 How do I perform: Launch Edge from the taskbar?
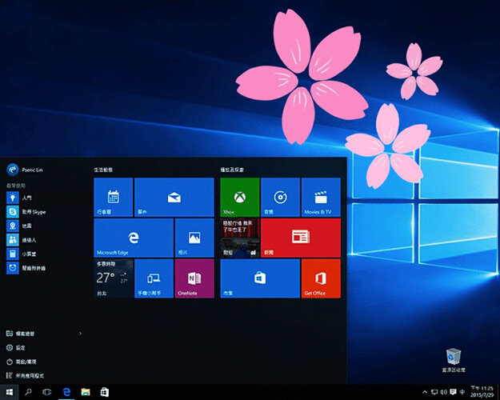coord(66,392)
